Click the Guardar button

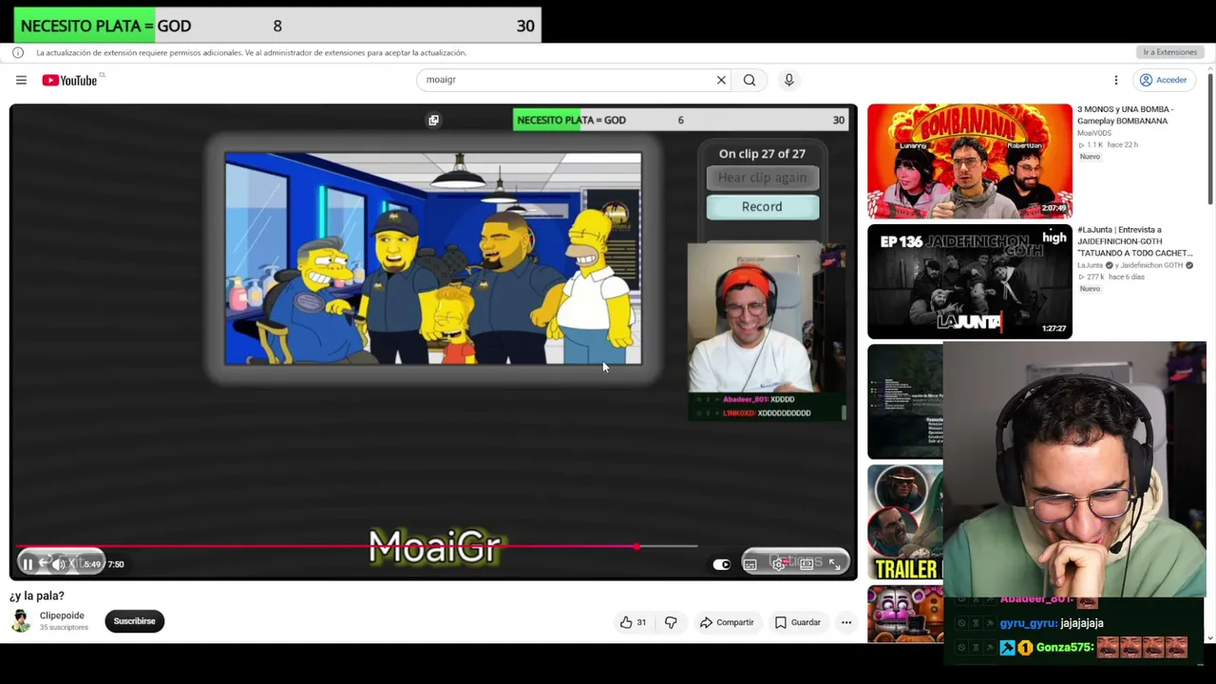pos(797,622)
